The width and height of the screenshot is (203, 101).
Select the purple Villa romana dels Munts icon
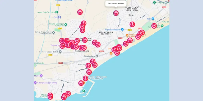35,83
